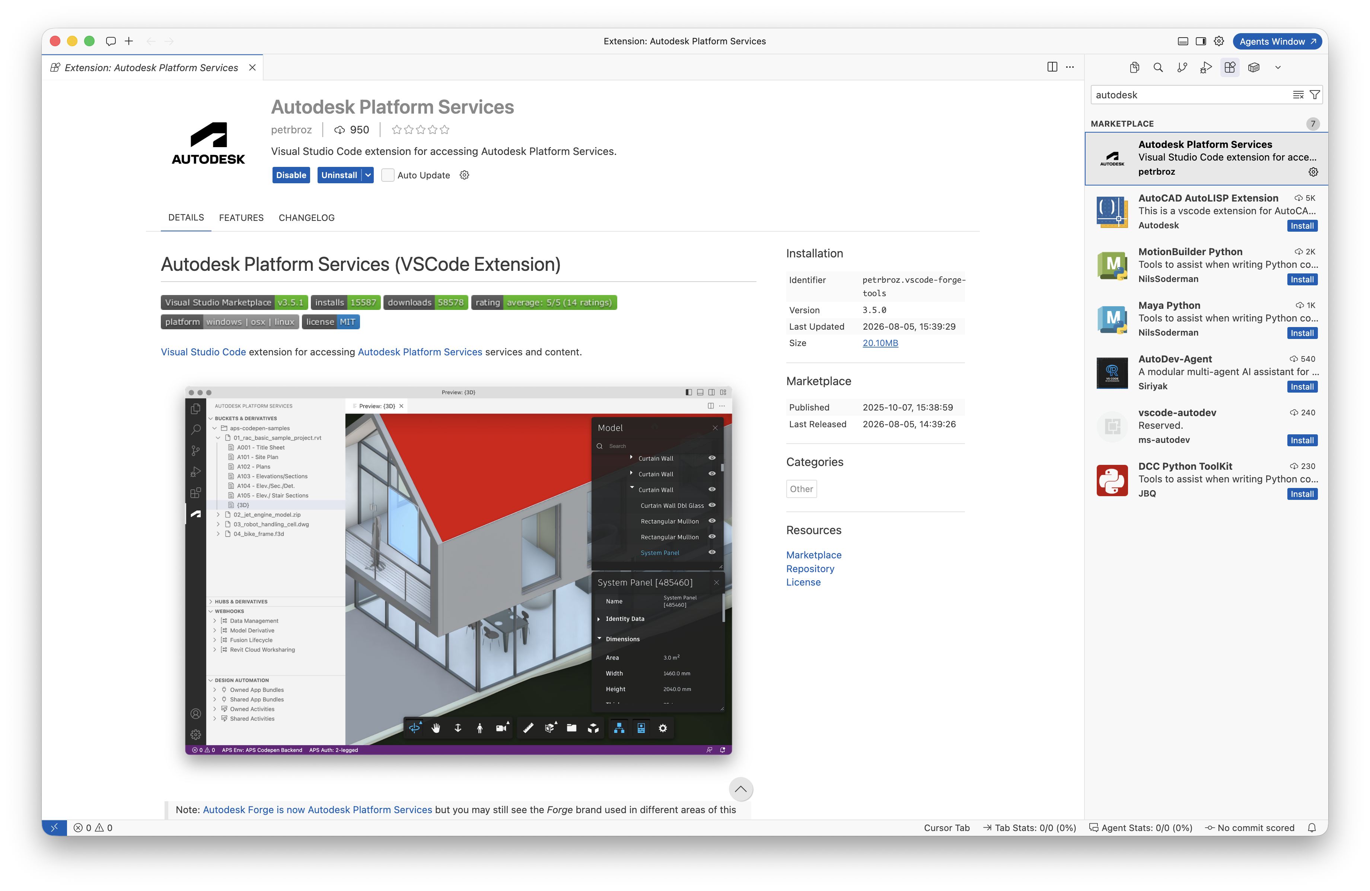Install the AutoCAD AutoLISP Extension
Viewport: 1370px width, 891px height.
coord(1302,226)
